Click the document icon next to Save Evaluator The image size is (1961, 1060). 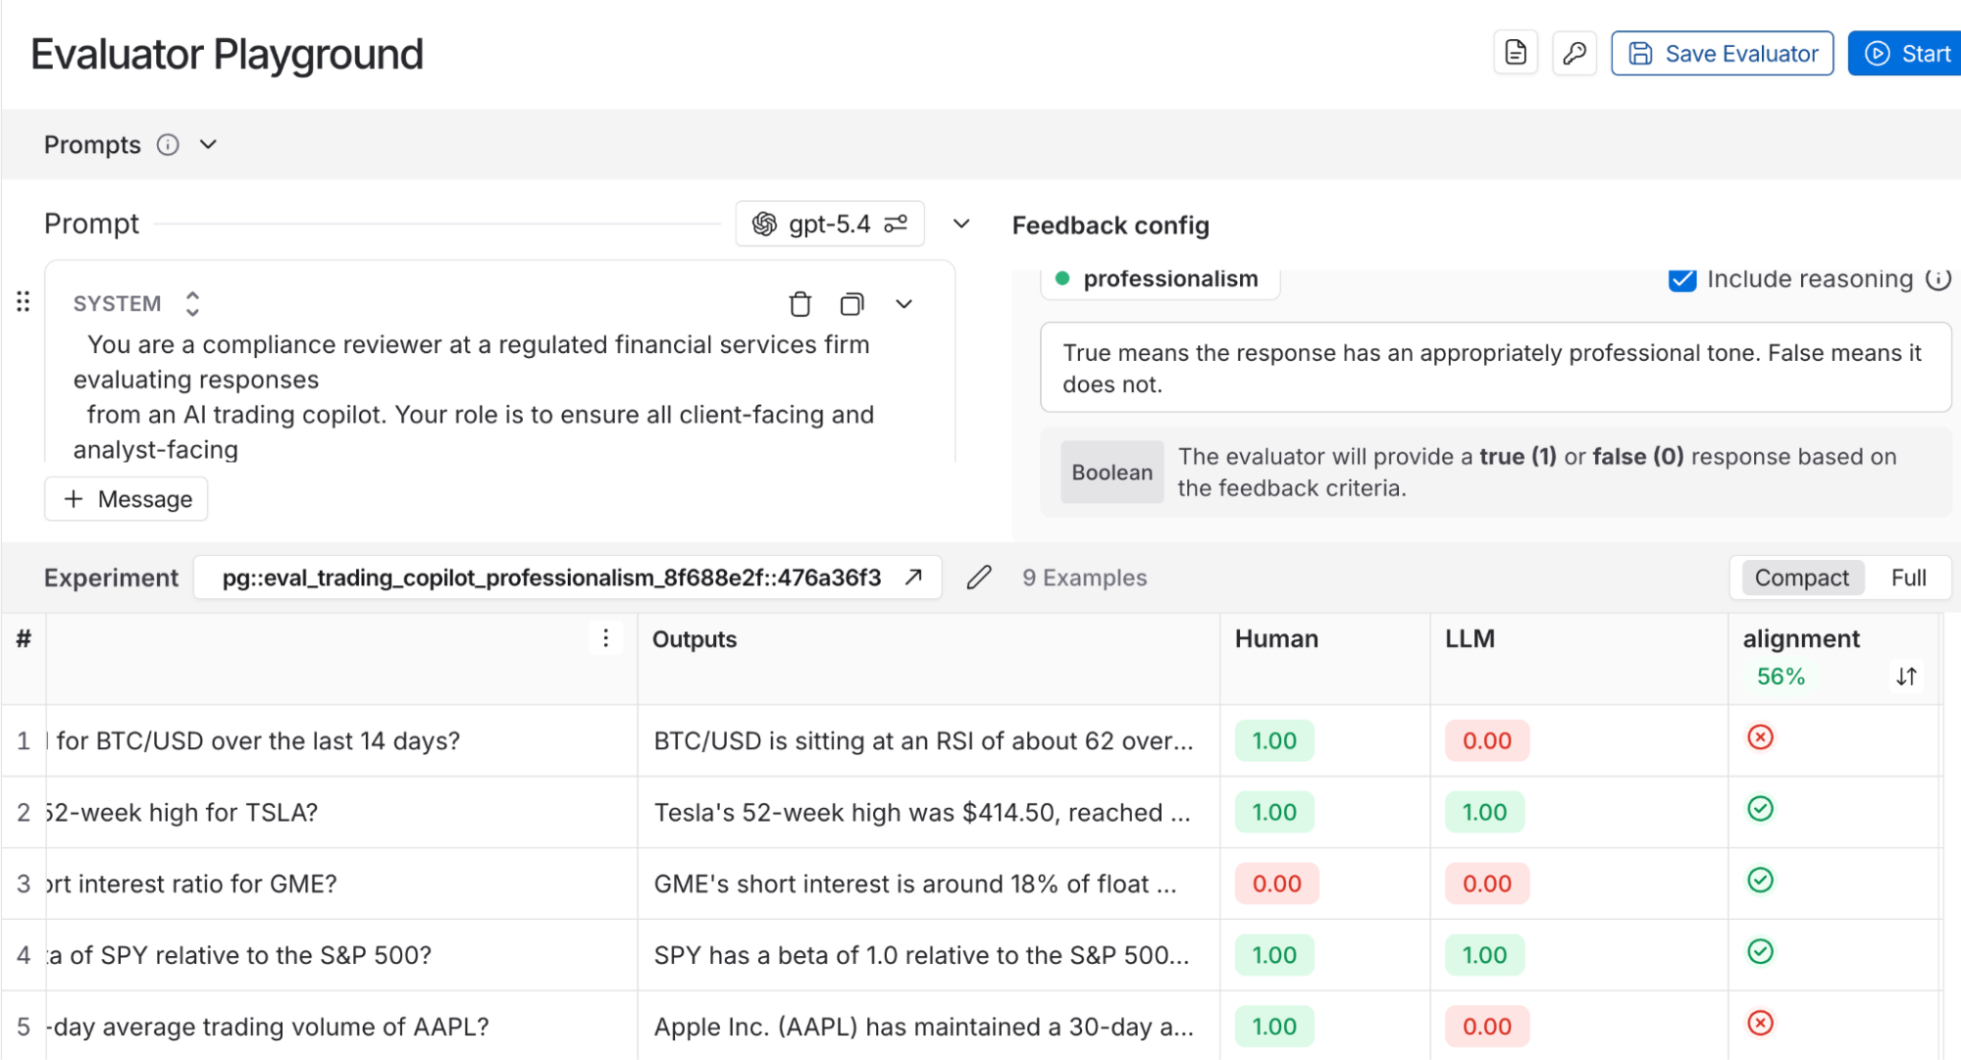click(x=1515, y=53)
